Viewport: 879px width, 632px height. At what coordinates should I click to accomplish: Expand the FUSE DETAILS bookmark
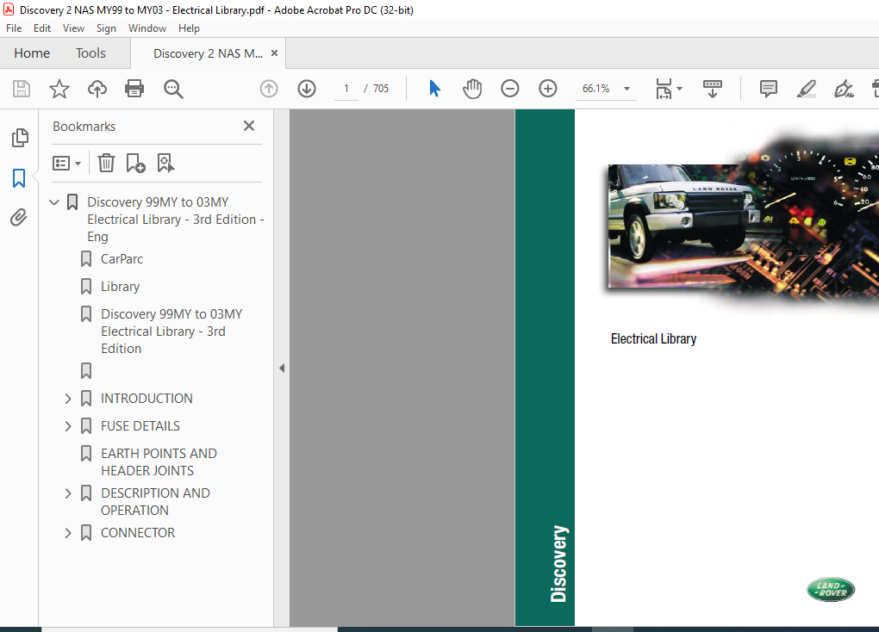point(68,426)
